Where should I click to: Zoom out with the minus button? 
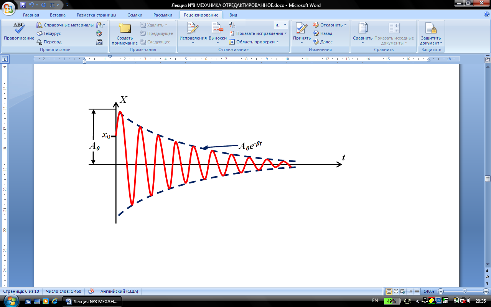(x=441, y=291)
